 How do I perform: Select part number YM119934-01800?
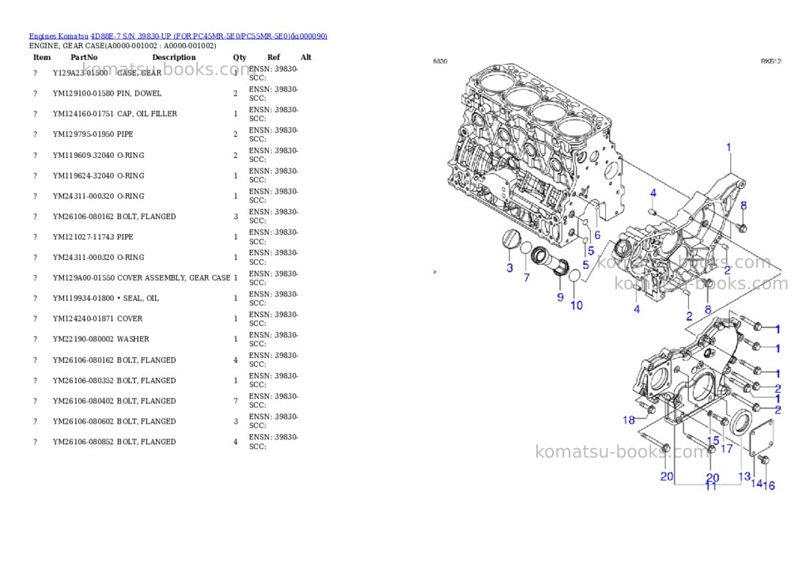tap(83, 299)
